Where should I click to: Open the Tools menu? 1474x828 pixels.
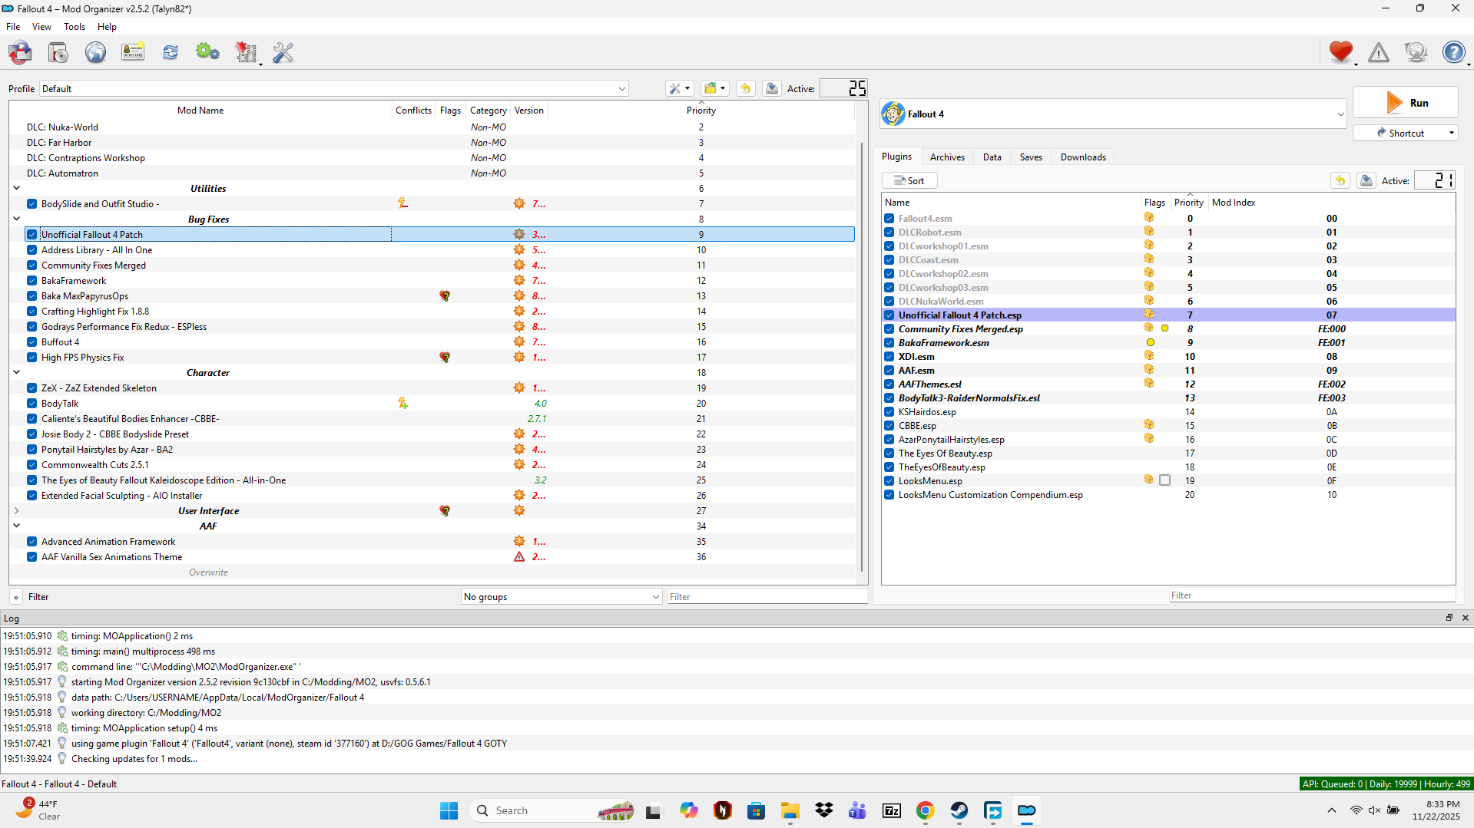pos(75,27)
